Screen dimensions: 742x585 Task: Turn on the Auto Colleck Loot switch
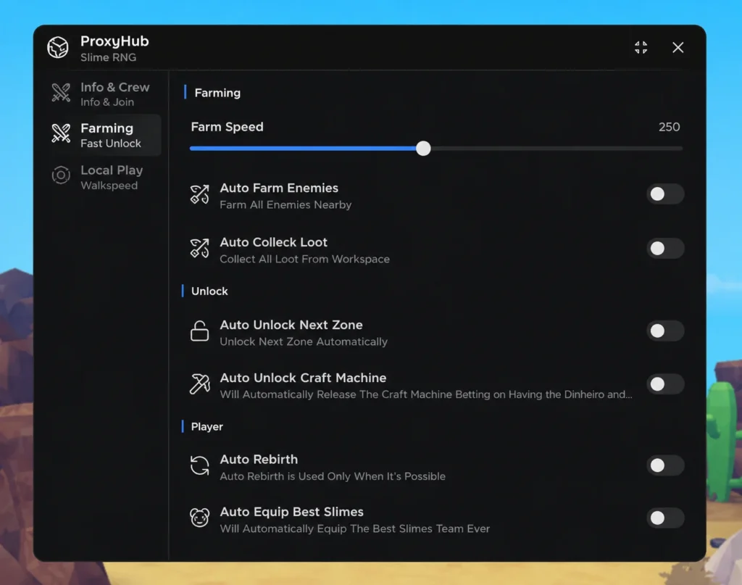pyautogui.click(x=665, y=249)
